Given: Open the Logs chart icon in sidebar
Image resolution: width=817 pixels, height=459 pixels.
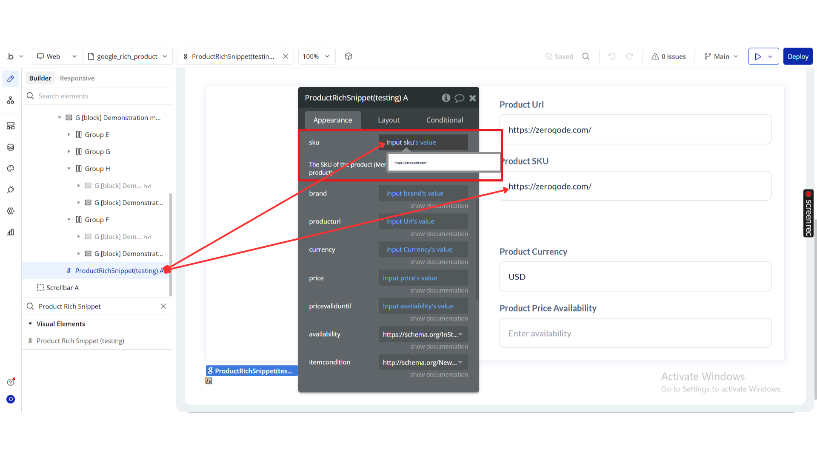Looking at the screenshot, I should pyautogui.click(x=11, y=232).
